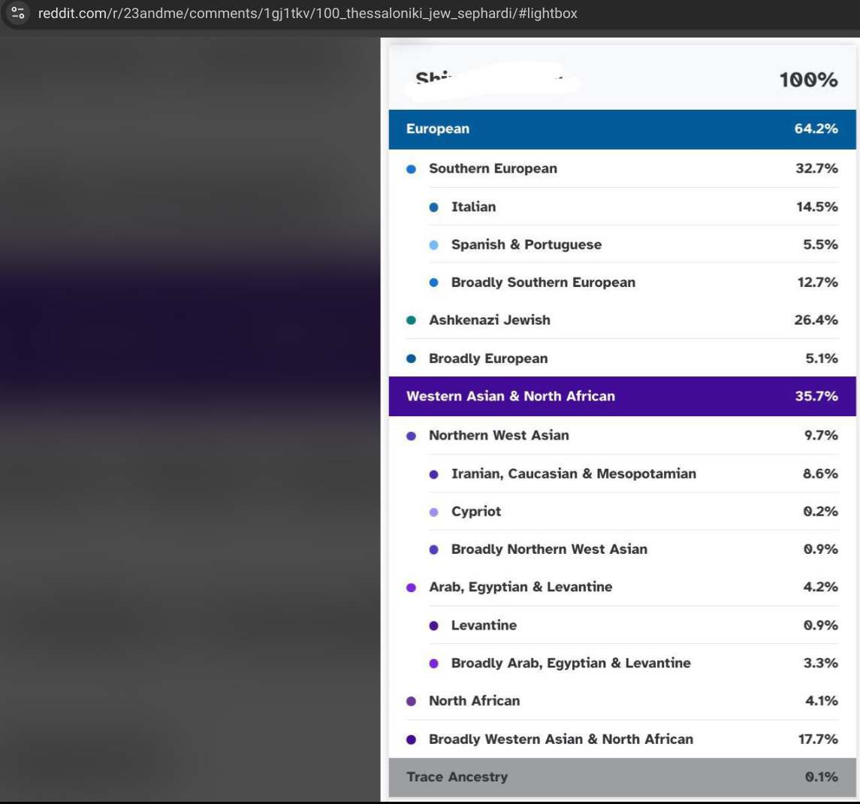The height and width of the screenshot is (804, 860).
Task: Click the Southern European blue dot
Action: coord(411,169)
